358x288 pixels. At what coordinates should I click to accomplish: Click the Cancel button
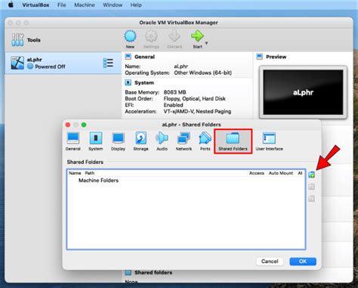pyautogui.click(x=270, y=262)
